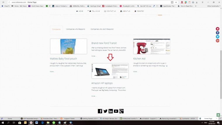The image size is (222, 125).
Task: Open Startlogic Email bookmark
Action: point(94,6)
